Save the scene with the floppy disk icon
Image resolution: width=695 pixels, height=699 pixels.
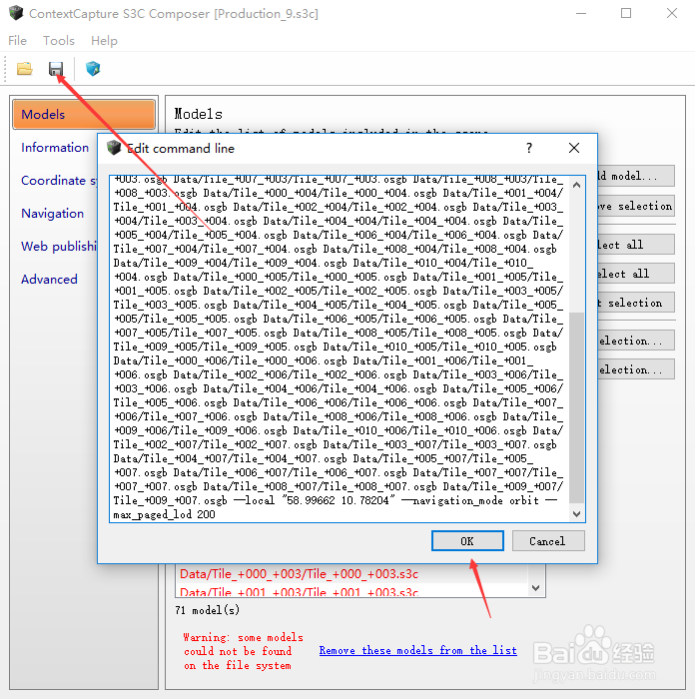tap(56, 69)
